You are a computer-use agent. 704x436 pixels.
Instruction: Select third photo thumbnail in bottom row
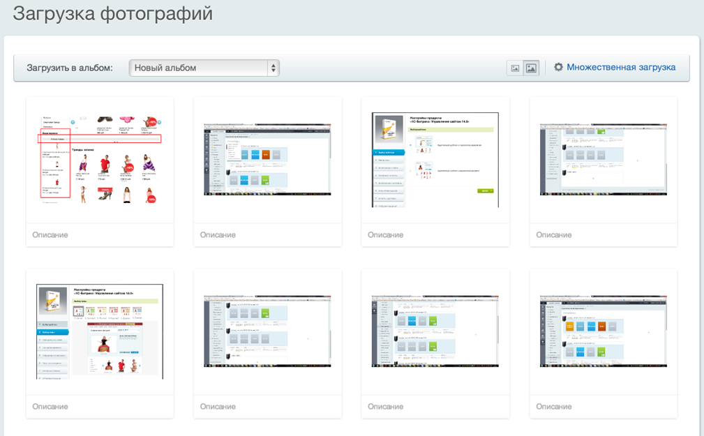435,331
